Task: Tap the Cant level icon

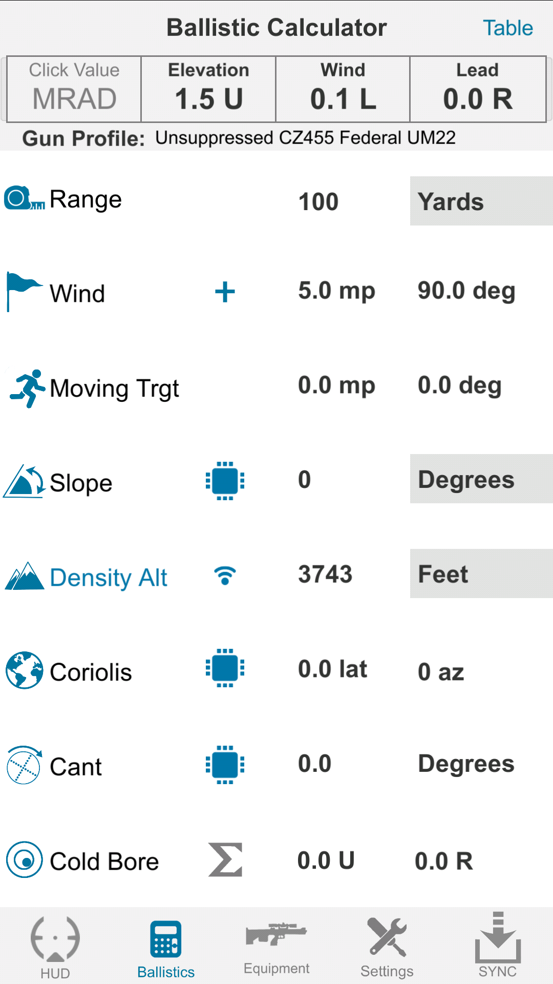Action: [x=24, y=765]
